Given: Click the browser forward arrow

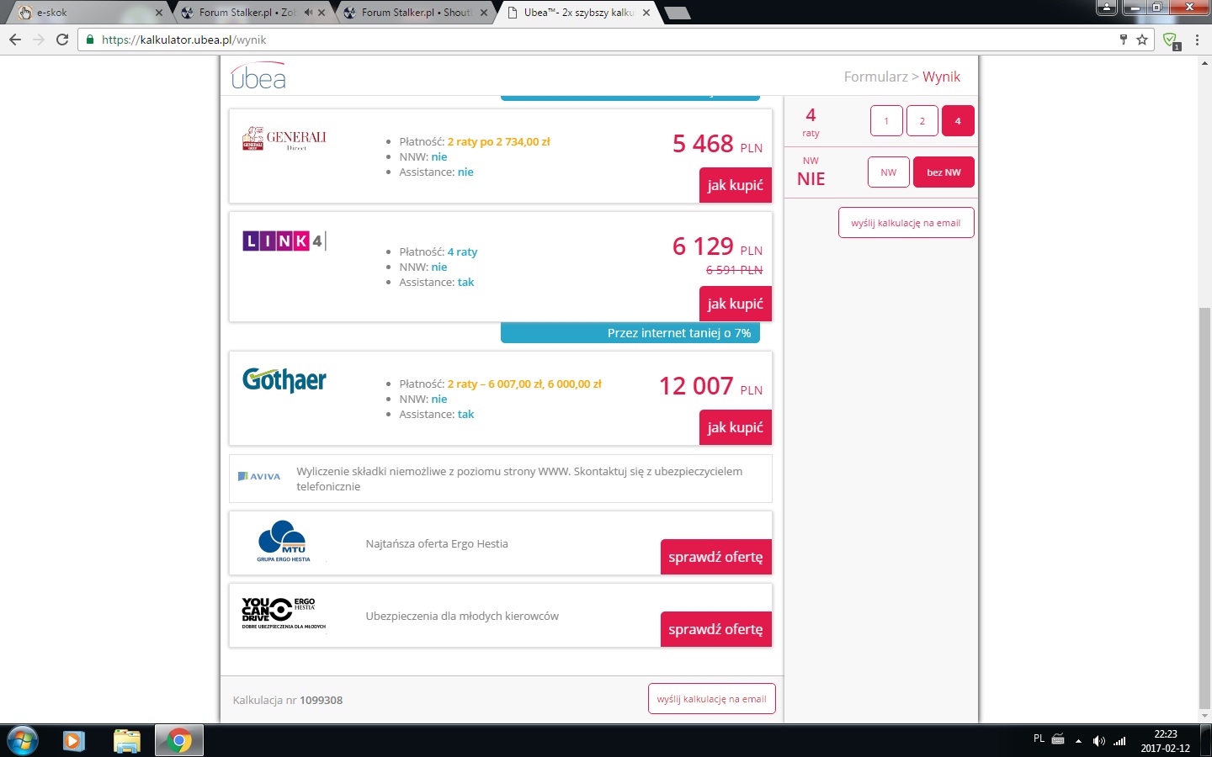Looking at the screenshot, I should point(39,40).
